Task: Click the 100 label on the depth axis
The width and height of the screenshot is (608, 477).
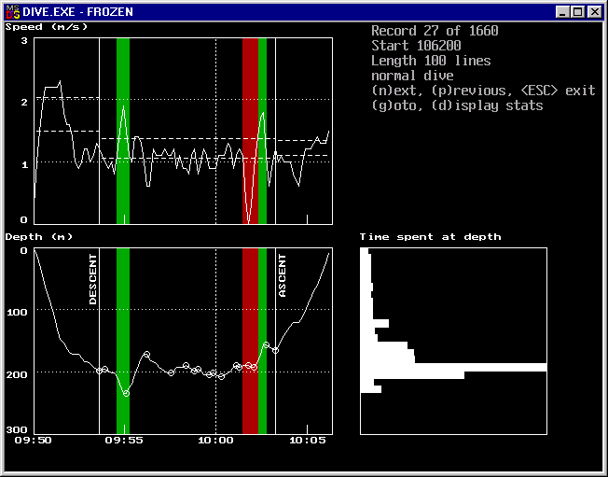Action: tap(18, 312)
